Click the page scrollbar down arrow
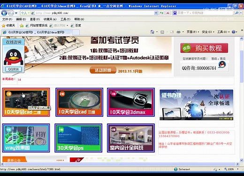The height and width of the screenshot is (176, 244). tap(242, 160)
